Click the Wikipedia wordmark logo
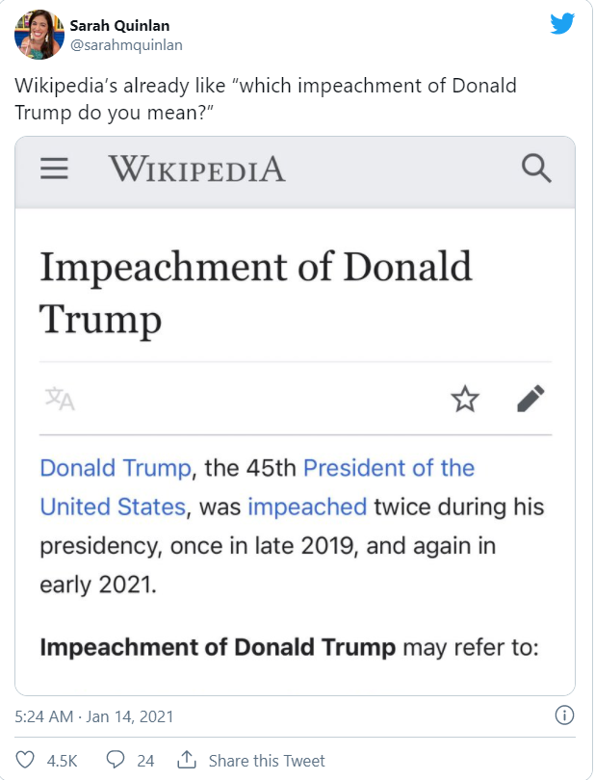 pyautogui.click(x=197, y=169)
